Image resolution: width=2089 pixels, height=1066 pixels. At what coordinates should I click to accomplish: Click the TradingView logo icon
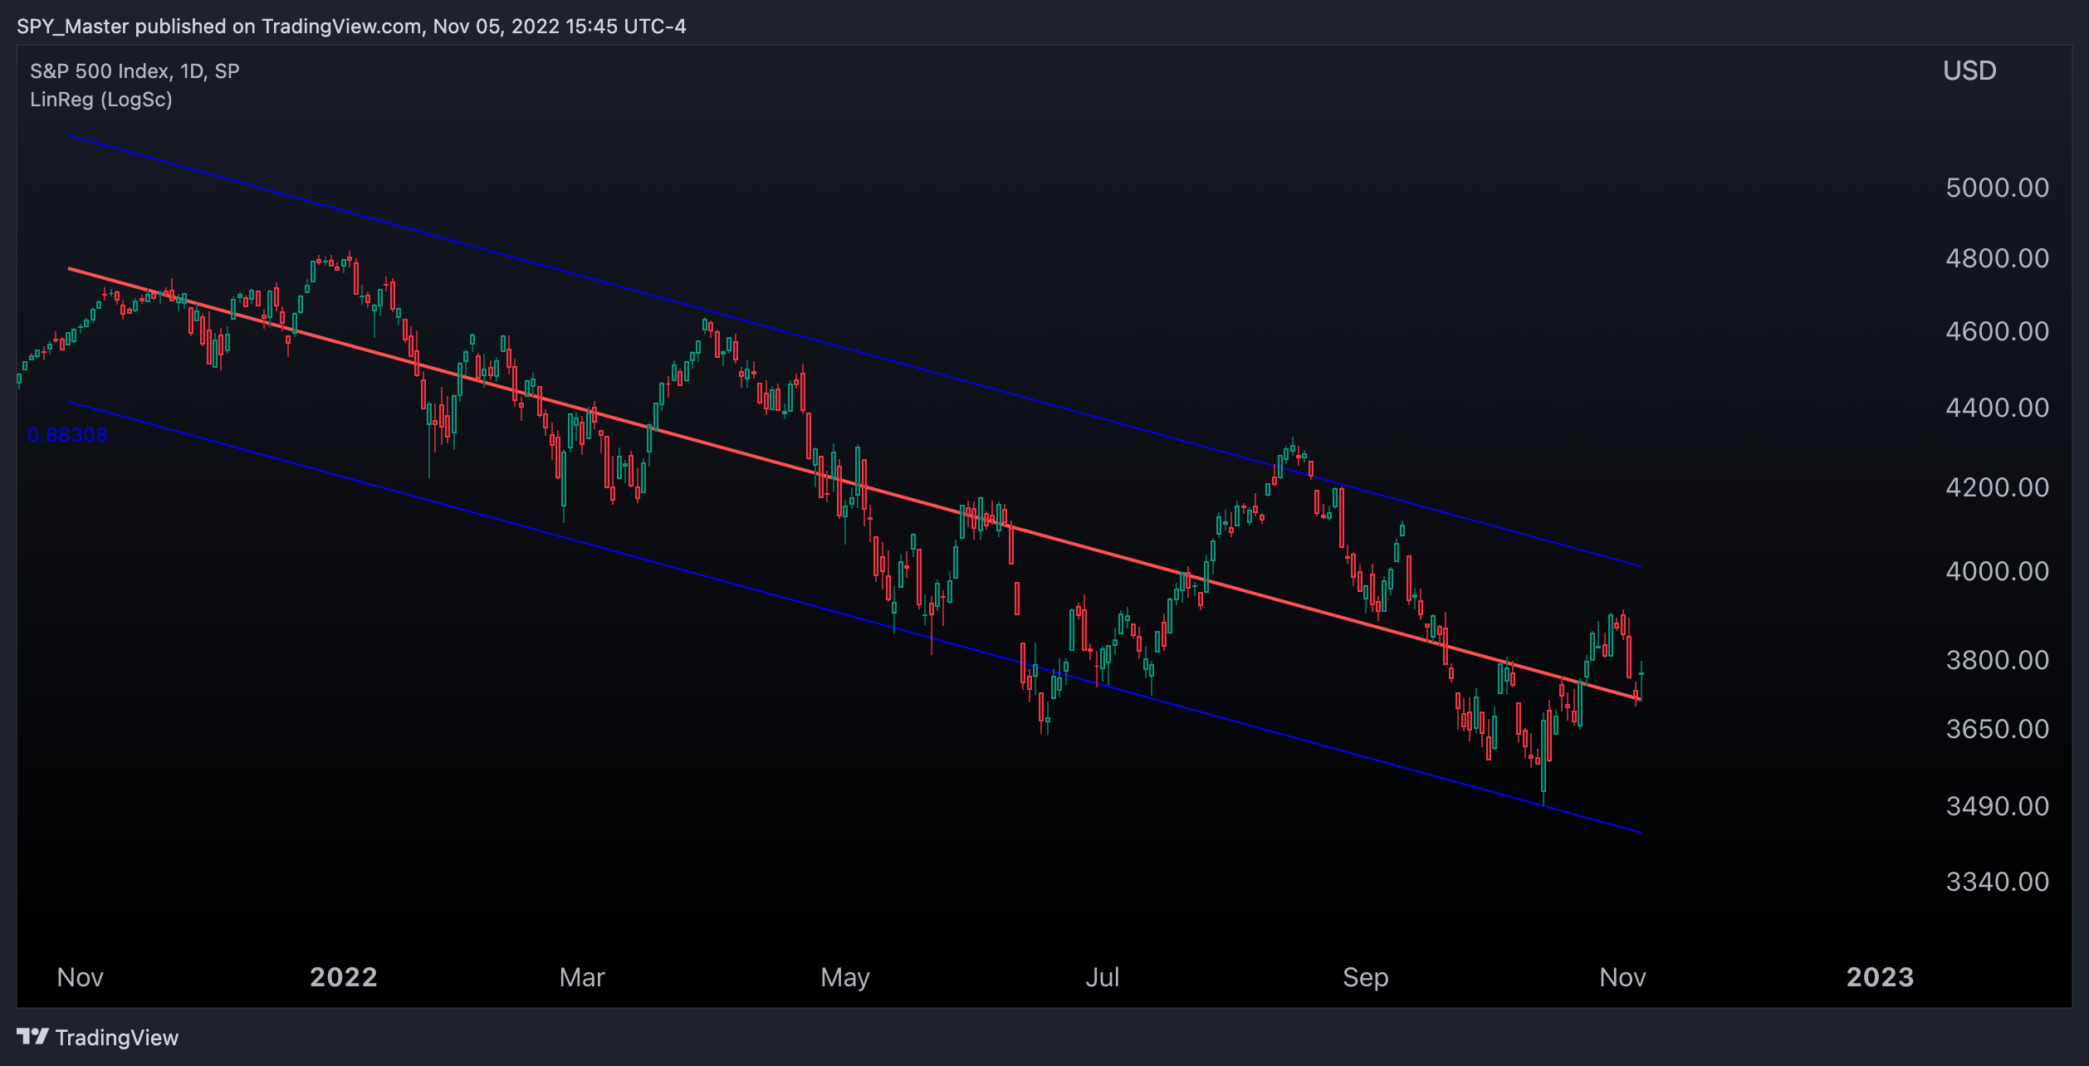coord(33,1036)
